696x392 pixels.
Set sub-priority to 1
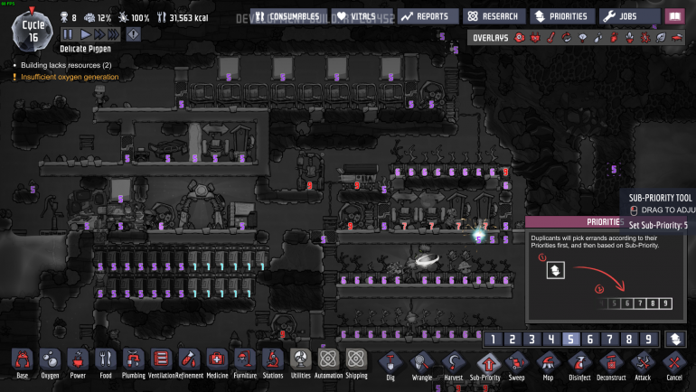coord(493,340)
